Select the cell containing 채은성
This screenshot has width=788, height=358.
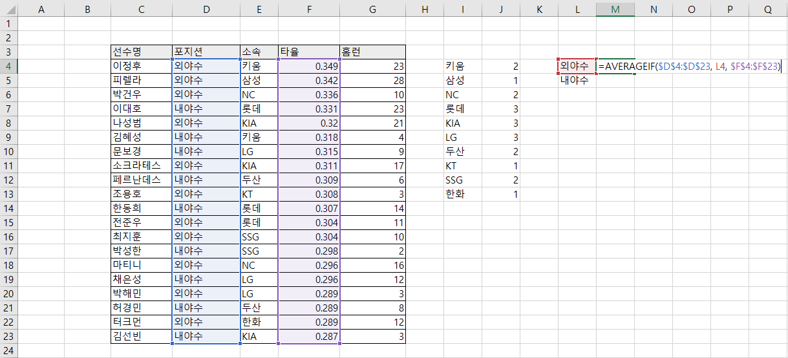[141, 279]
